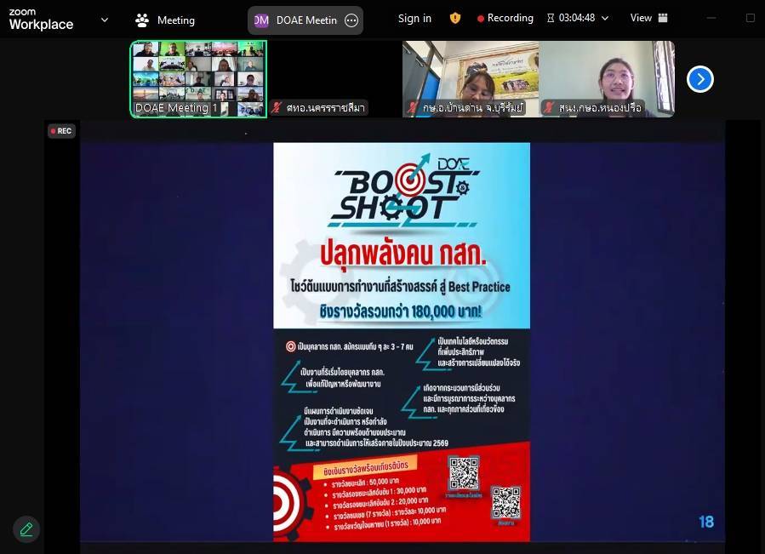This screenshot has width=765, height=554.
Task: Click the yellow encryption shield icon
Action: [x=455, y=19]
